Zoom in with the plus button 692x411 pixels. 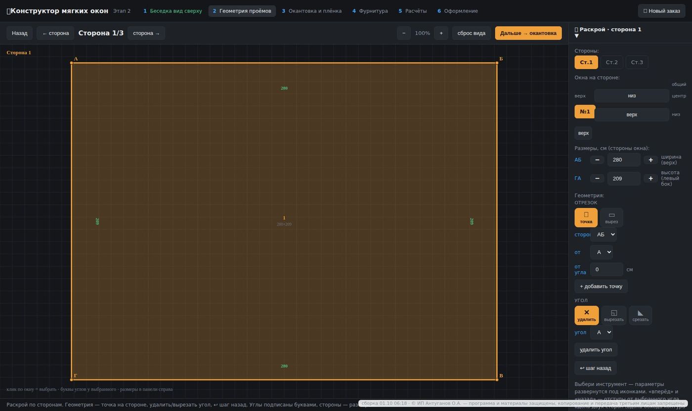click(x=441, y=33)
